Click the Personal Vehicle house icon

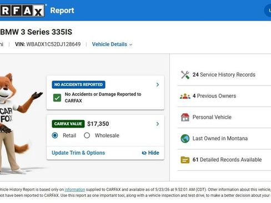185,117
